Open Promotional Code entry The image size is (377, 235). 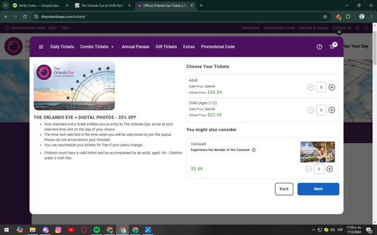pyautogui.click(x=218, y=47)
